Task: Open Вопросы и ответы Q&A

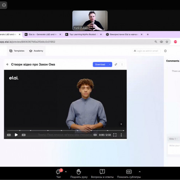Action: pos(102,174)
